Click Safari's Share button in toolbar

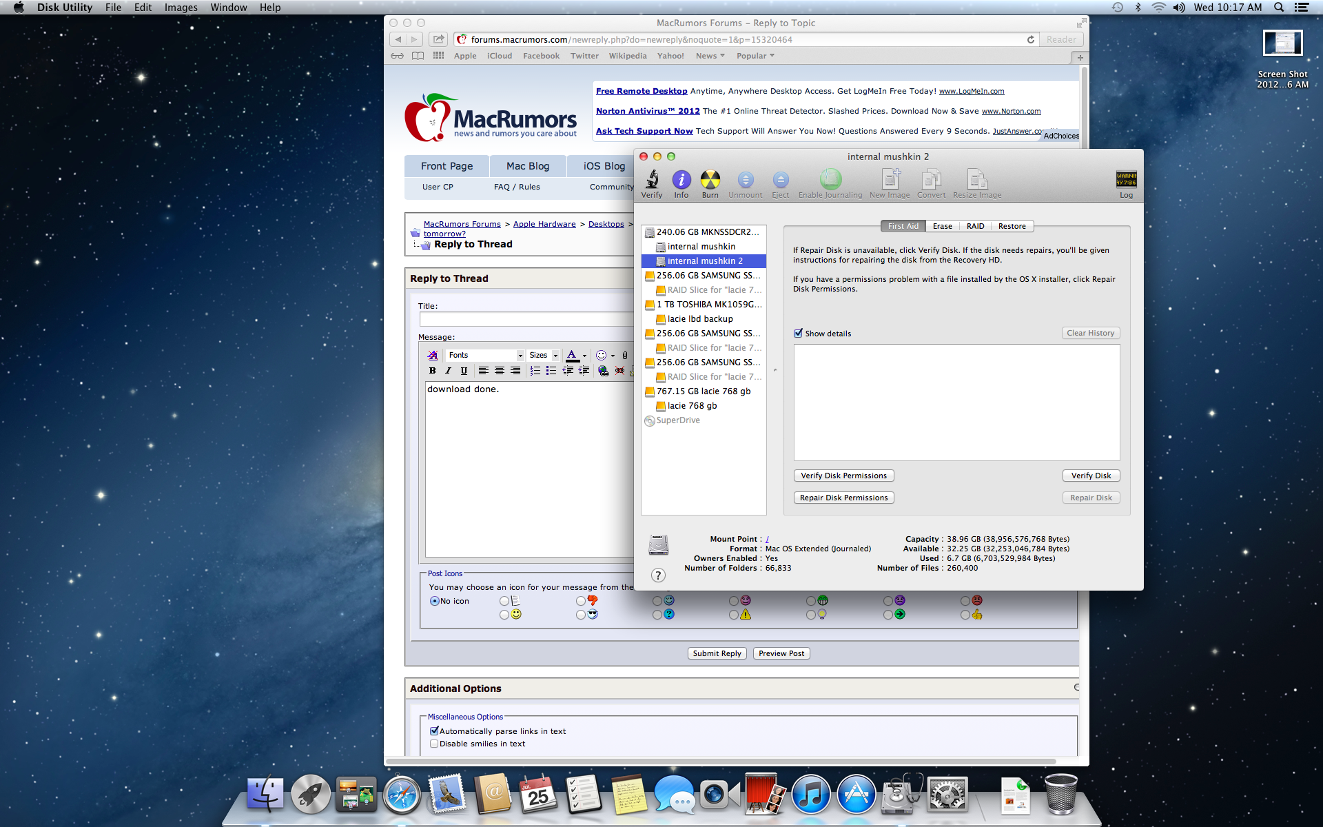point(438,39)
